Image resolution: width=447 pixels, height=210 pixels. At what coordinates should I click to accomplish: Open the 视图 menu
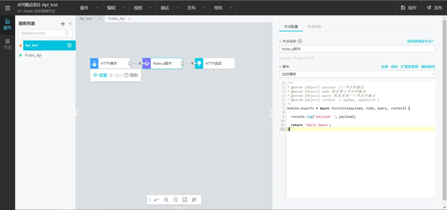point(138,8)
